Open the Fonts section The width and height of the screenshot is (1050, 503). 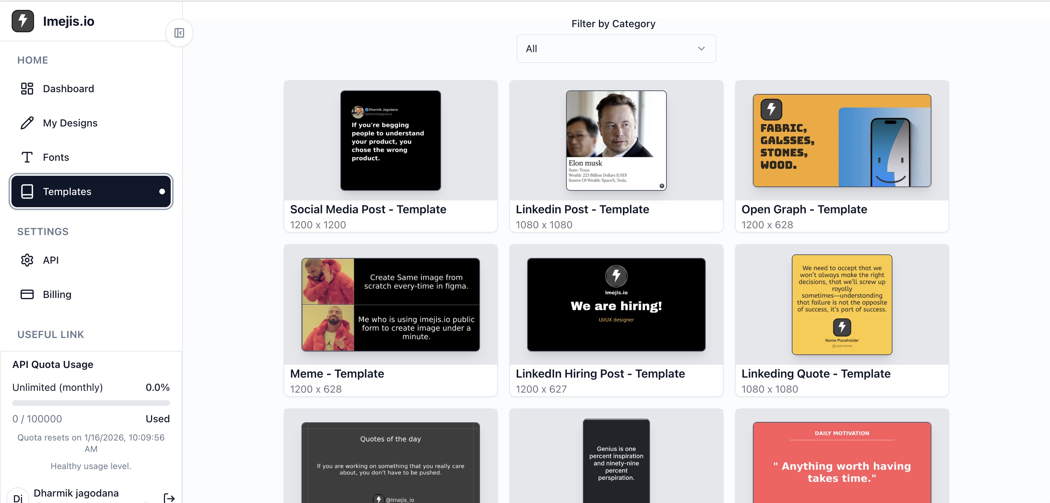coord(56,157)
